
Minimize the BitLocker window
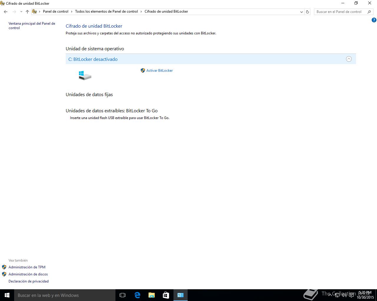[343, 3]
